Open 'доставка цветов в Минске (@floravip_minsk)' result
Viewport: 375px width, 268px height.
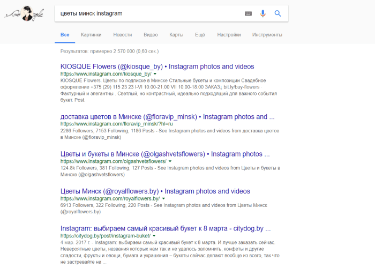click(x=167, y=117)
